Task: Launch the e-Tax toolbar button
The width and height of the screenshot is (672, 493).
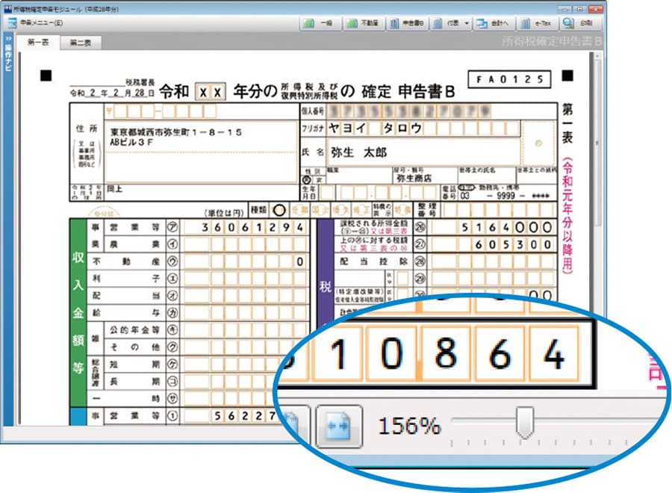Action: pos(537,23)
